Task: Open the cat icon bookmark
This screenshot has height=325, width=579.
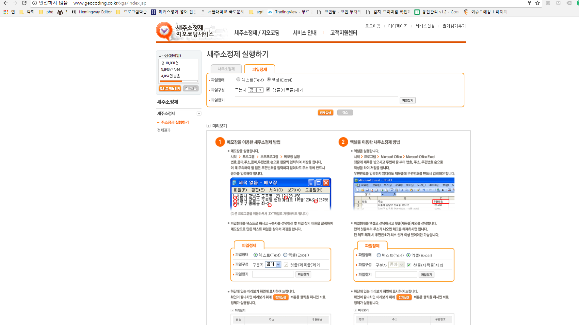Action: pos(60,12)
